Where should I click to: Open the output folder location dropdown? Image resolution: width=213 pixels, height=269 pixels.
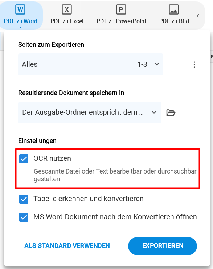(x=90, y=113)
